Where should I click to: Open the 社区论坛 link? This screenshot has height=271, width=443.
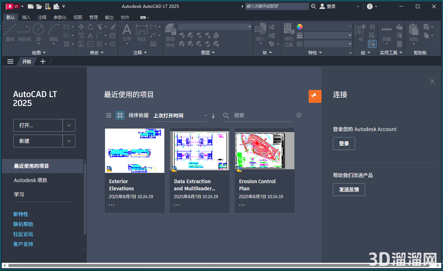tap(23, 234)
